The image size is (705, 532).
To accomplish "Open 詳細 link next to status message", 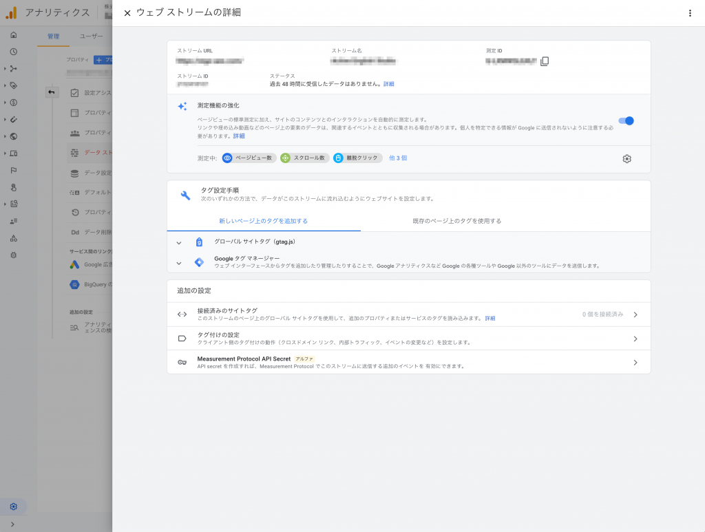I will (x=388, y=84).
